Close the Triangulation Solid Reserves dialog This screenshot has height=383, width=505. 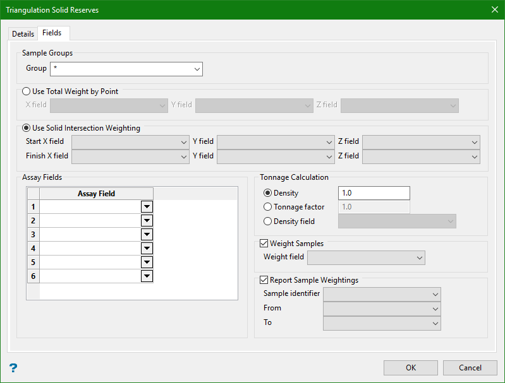pos(494,9)
